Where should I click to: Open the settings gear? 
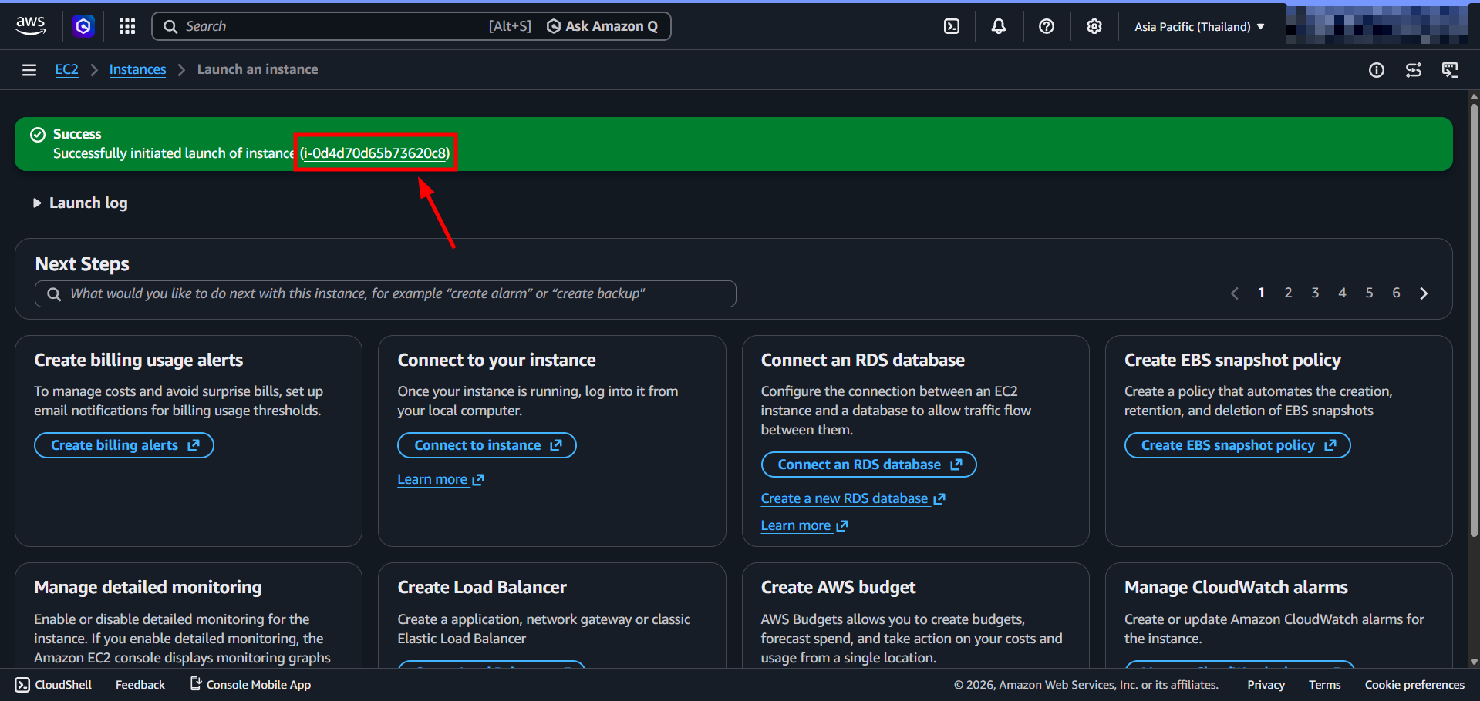click(x=1094, y=26)
